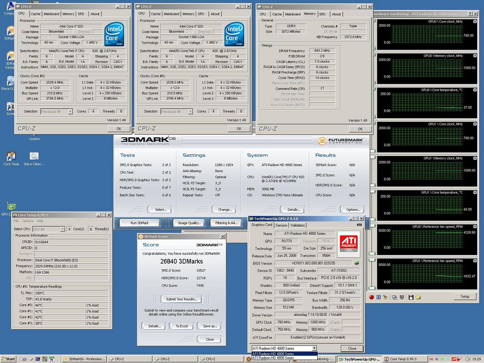Open the SPD tab in the middle CPU-Z window

point(201,14)
